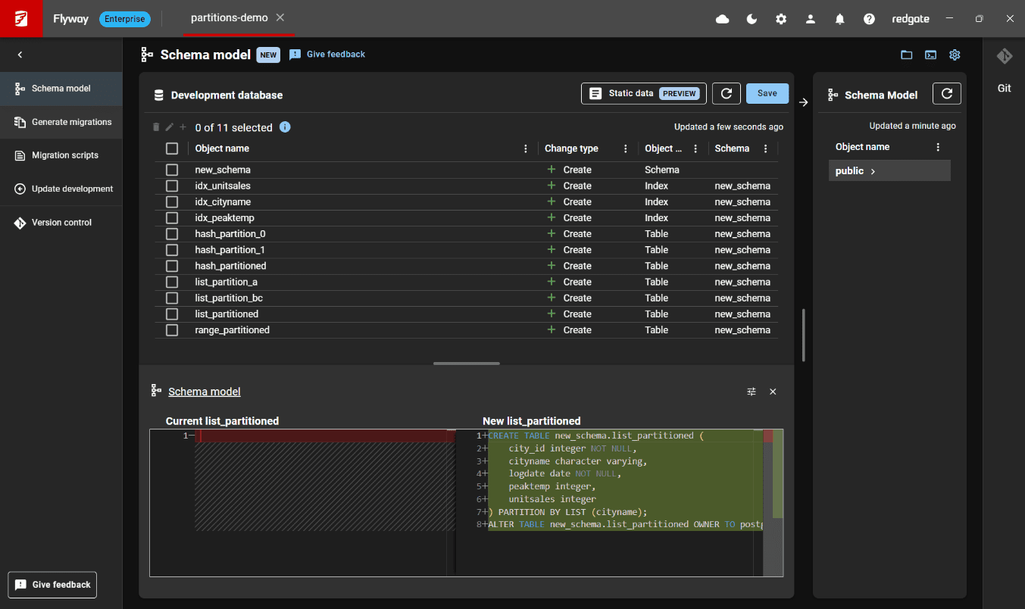1025x609 pixels.
Task: Open diff view options sliders icon
Action: click(752, 392)
